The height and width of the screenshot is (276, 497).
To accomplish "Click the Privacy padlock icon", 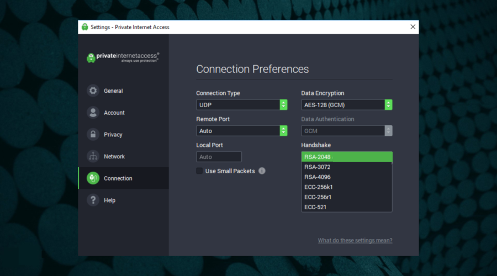I will 93,134.
